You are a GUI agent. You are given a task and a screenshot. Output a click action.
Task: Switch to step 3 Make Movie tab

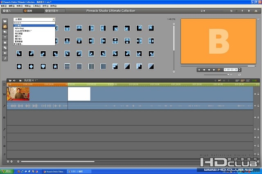(x=54, y=11)
